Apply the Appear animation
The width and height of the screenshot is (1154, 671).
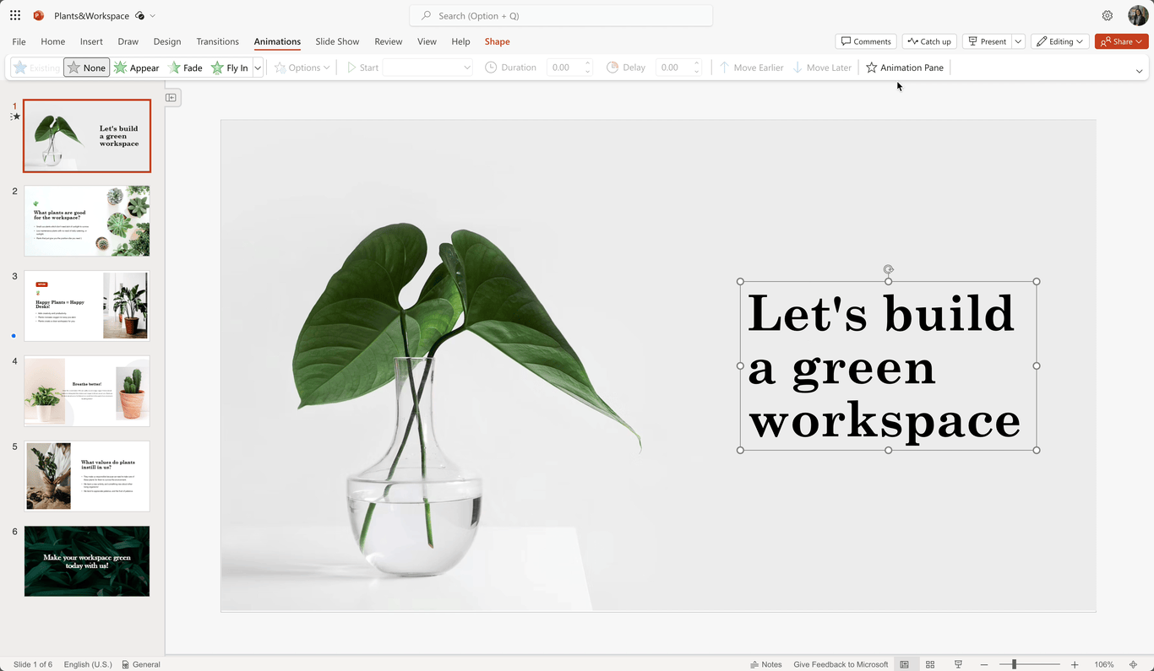(x=136, y=68)
